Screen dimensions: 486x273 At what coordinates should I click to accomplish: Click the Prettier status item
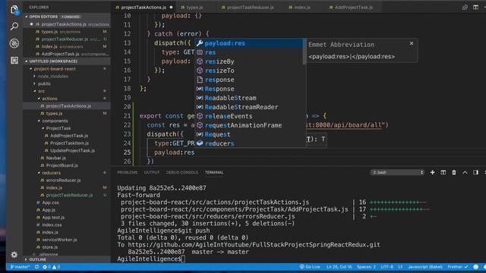pyautogui.click(x=457, y=267)
